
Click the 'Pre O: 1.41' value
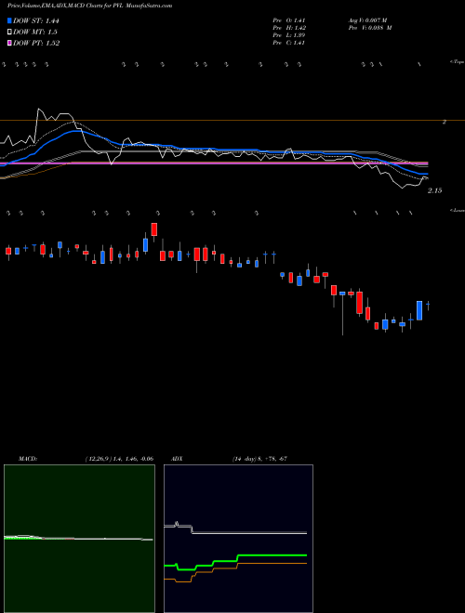pos(289,20)
